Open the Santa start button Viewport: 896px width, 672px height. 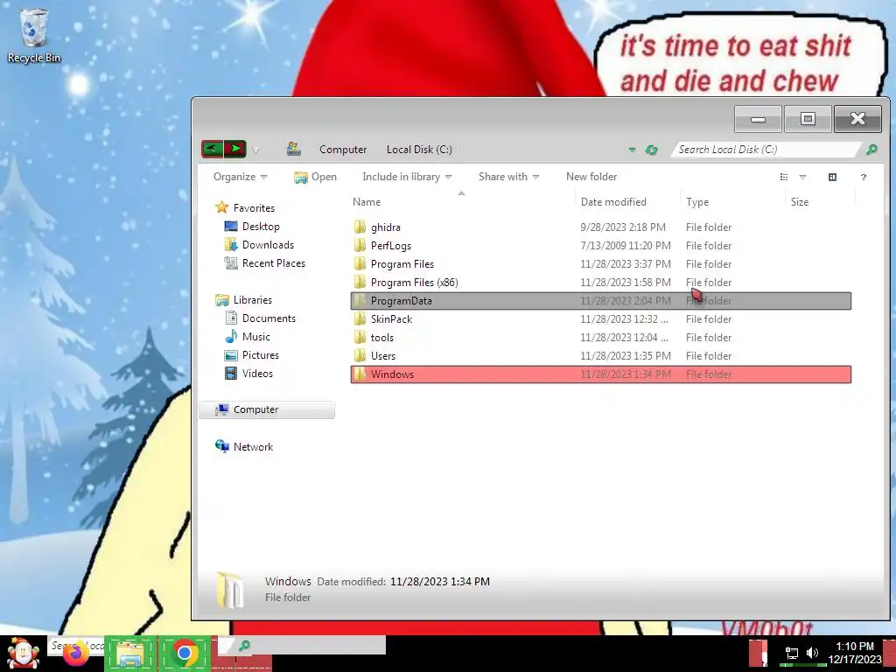[23, 653]
